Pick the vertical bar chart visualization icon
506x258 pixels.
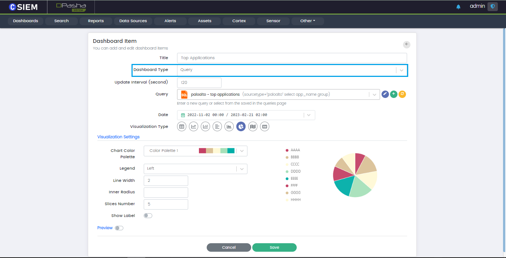tap(205, 127)
